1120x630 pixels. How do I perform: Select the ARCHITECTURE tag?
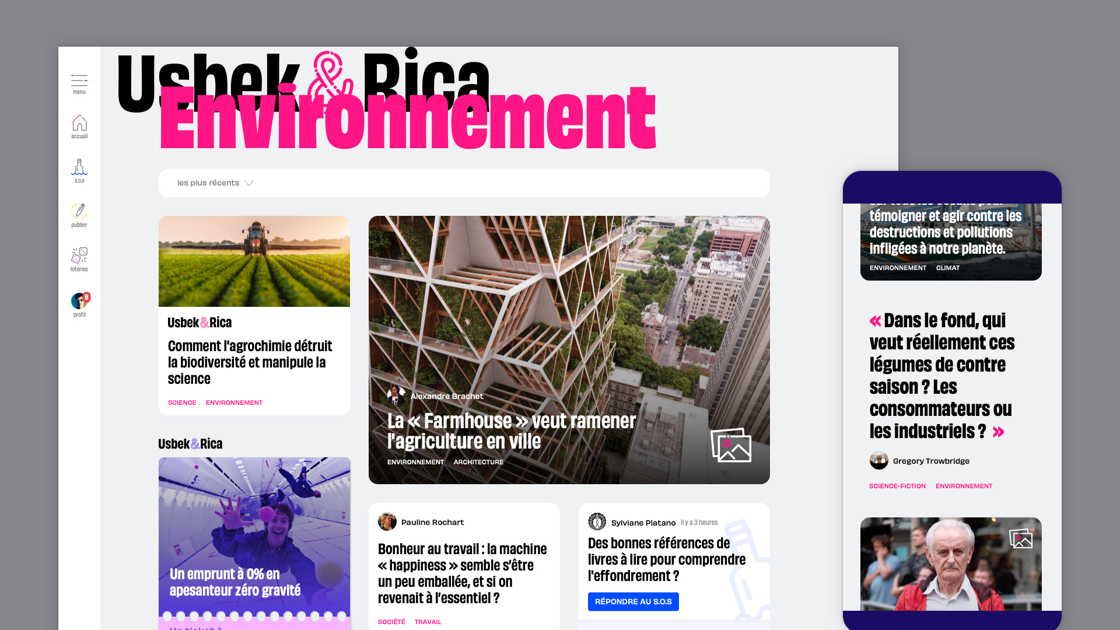point(478,462)
